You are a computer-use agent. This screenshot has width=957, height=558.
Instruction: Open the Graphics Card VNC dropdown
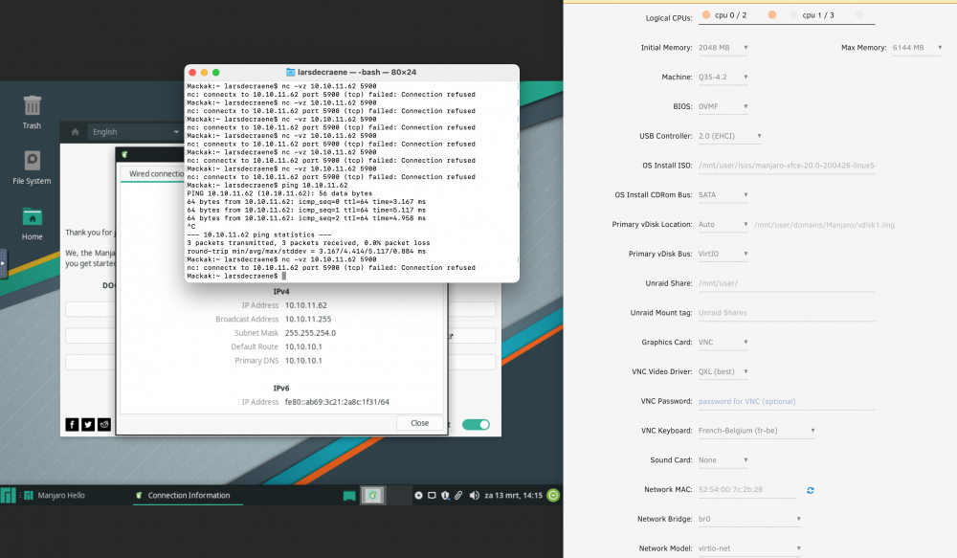click(723, 343)
